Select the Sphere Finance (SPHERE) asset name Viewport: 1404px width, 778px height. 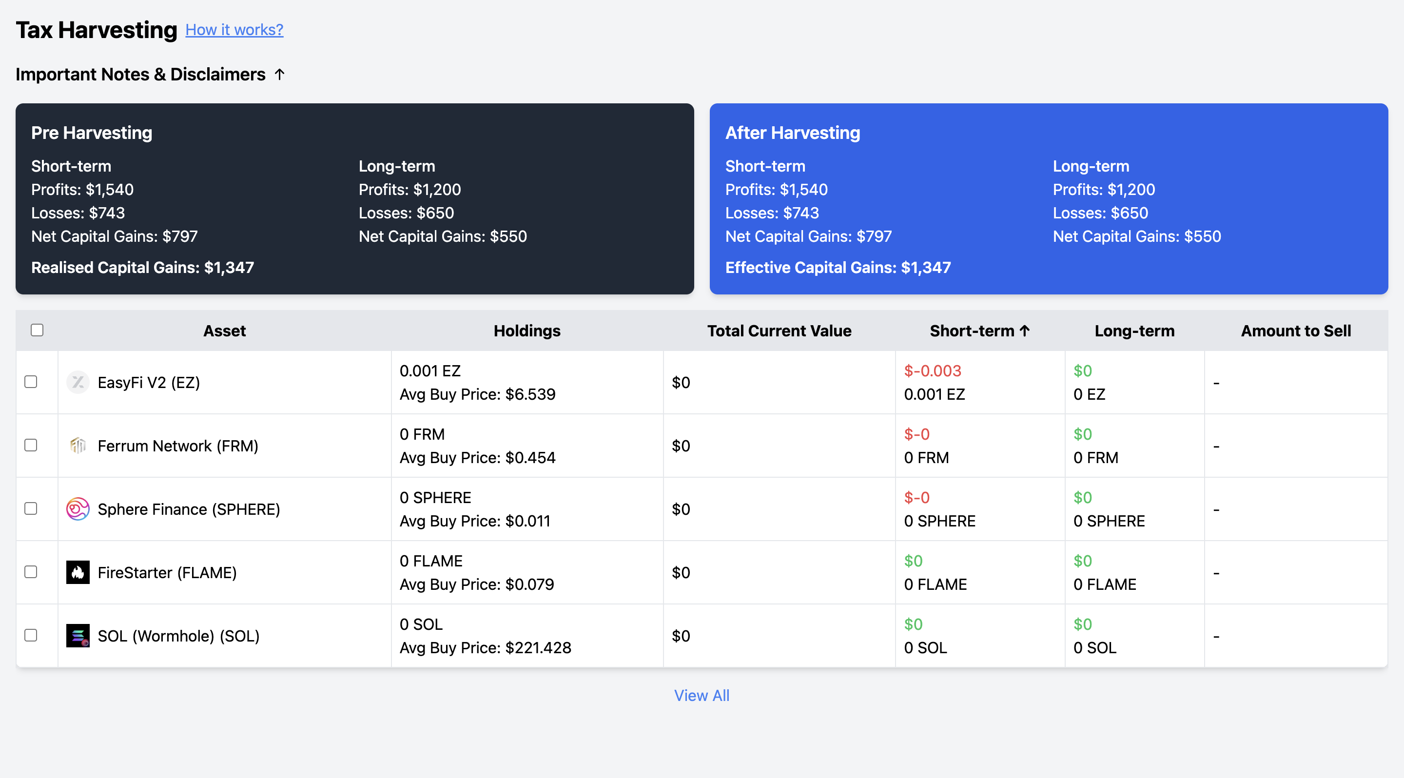pos(189,509)
